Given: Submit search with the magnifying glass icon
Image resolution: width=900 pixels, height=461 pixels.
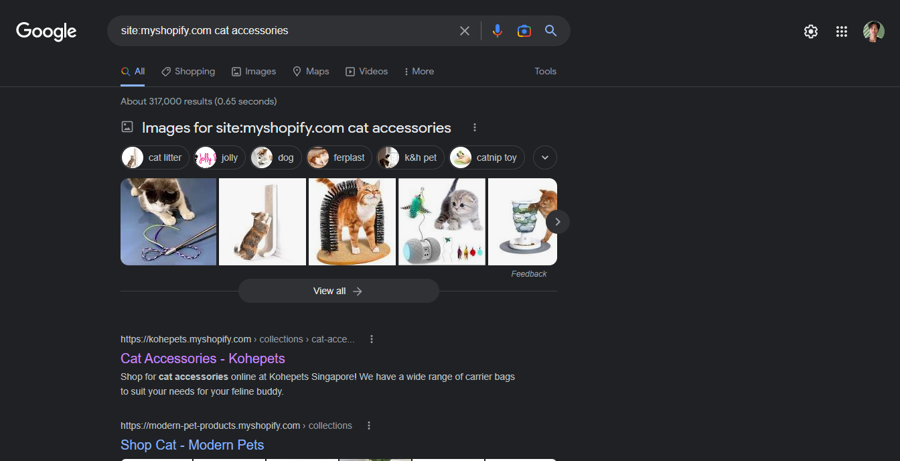Looking at the screenshot, I should coord(550,31).
